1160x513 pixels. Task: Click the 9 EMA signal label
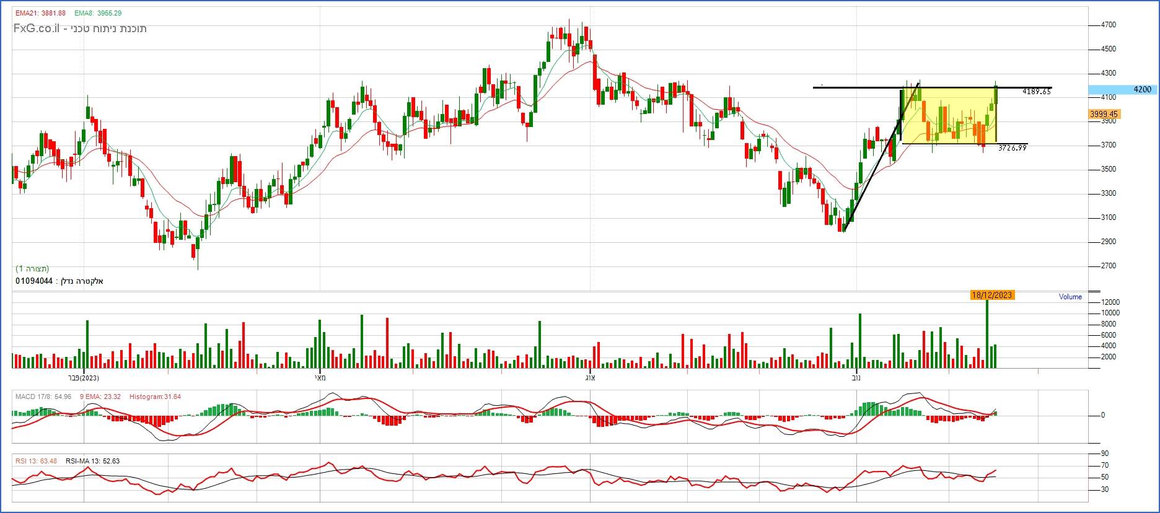point(100,397)
